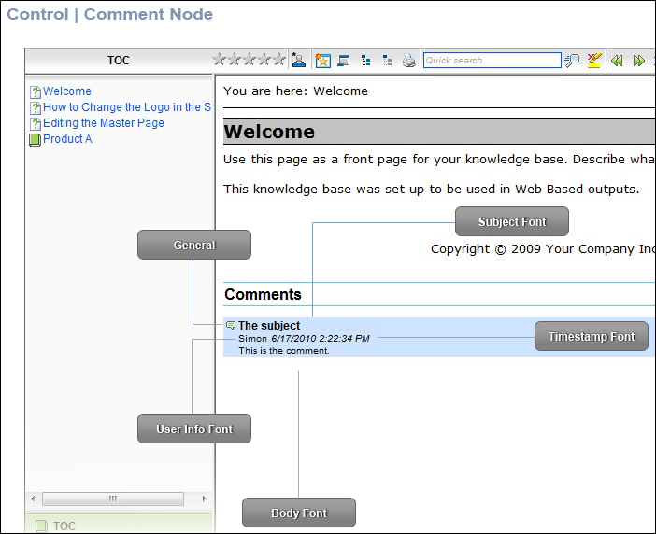Rate topic with first star
The image size is (656, 534).
pyautogui.click(x=219, y=60)
